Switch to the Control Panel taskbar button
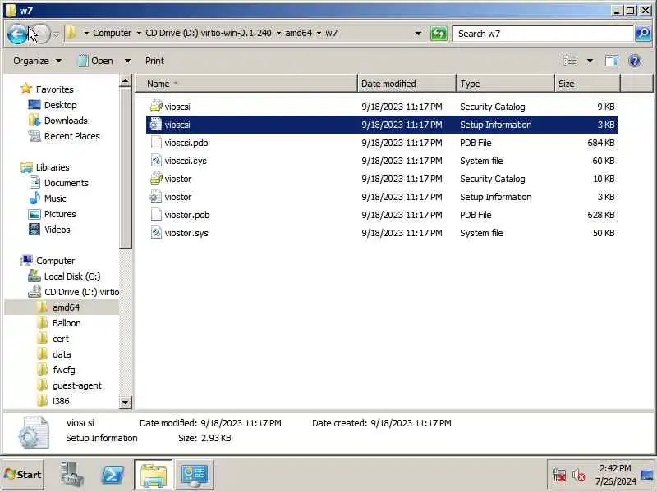This screenshot has height=492, width=657. click(195, 475)
